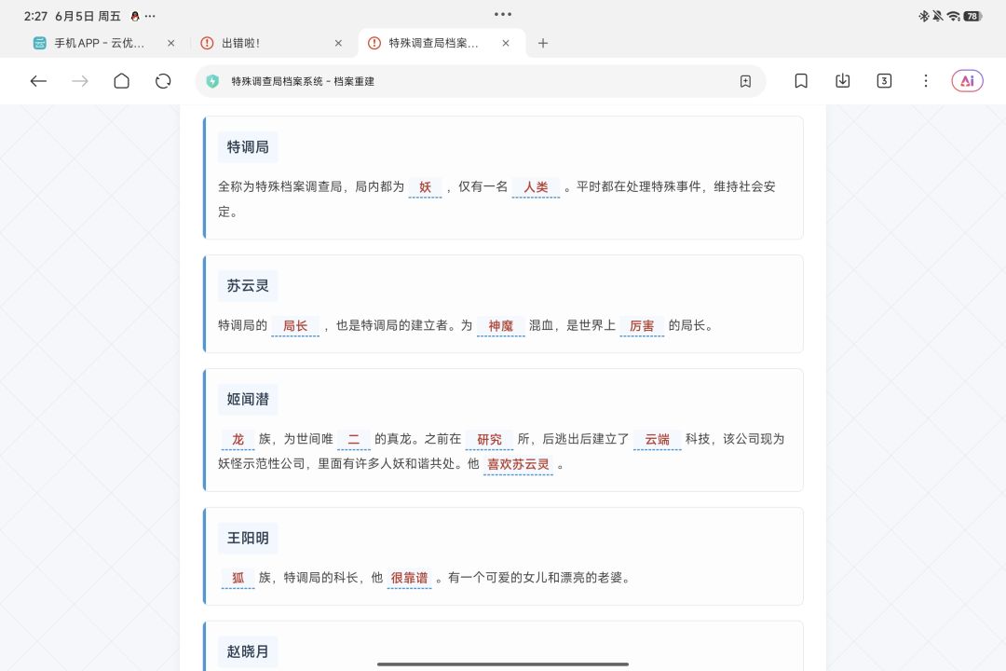The image size is (1006, 671).
Task: Select the 特殊调查局档案 tab
Action: [x=434, y=43]
